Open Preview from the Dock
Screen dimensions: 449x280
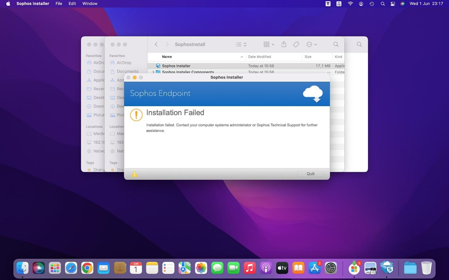tap(371, 268)
